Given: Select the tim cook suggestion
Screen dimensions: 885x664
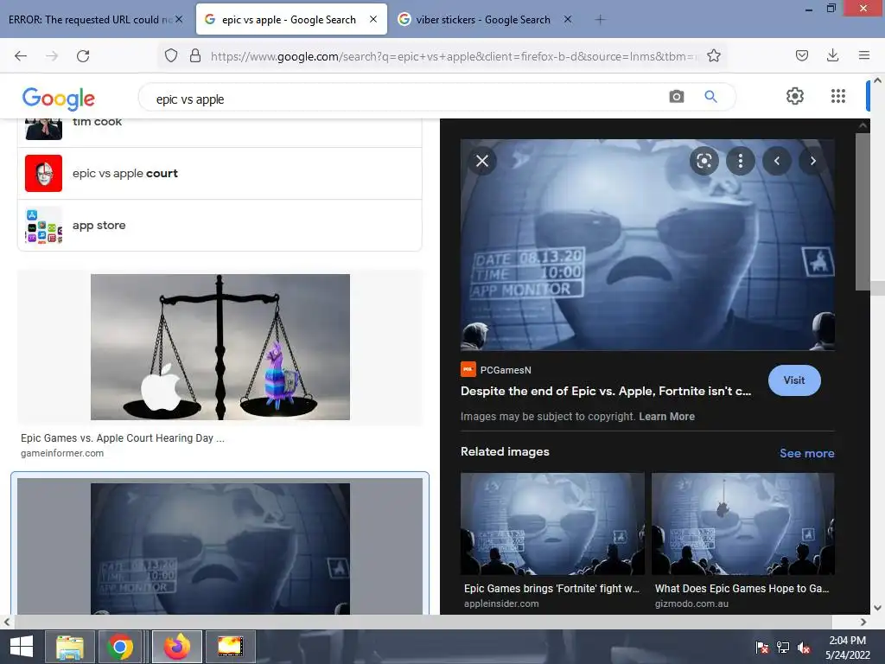Looking at the screenshot, I should (x=220, y=132).
